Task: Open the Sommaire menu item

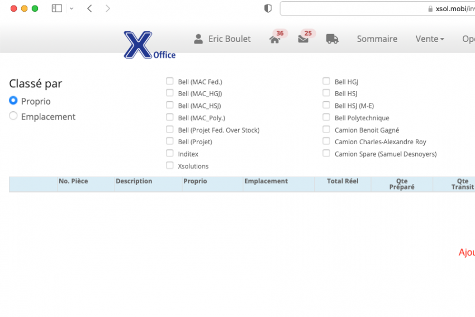Action: point(377,39)
